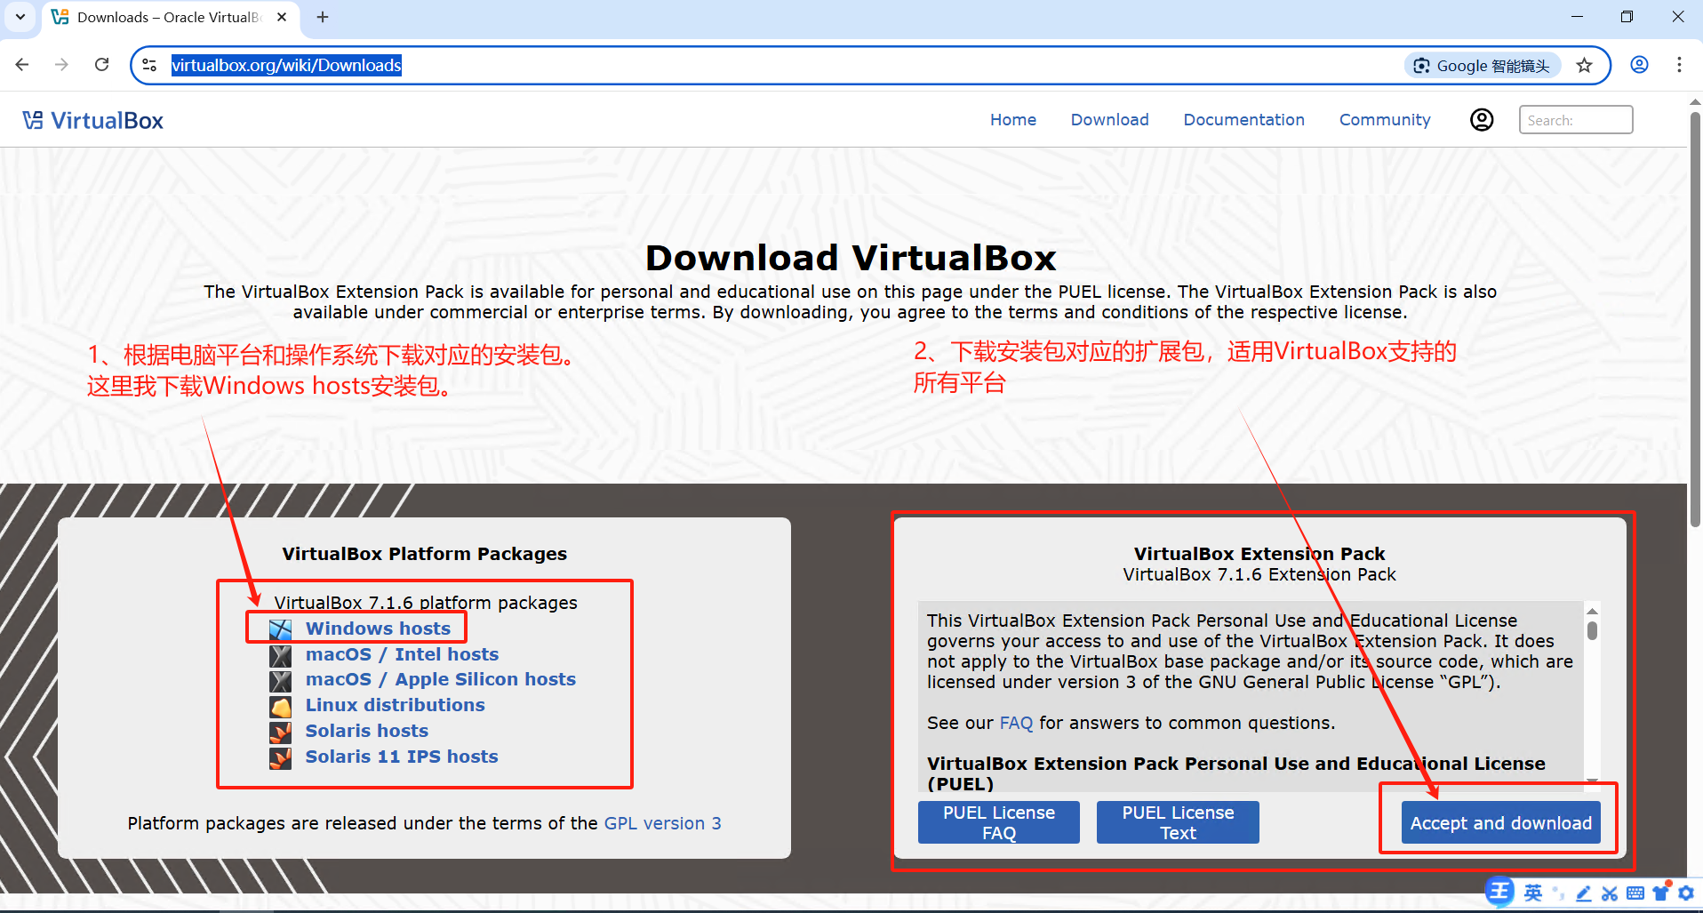Click the browser forward arrow
Viewport: 1703px width, 913px height.
coord(61,65)
